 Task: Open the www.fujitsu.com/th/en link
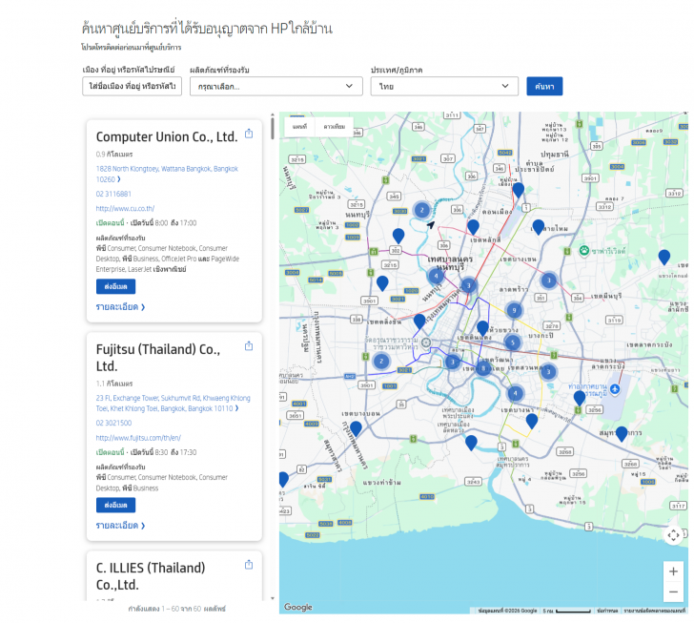coord(138,438)
